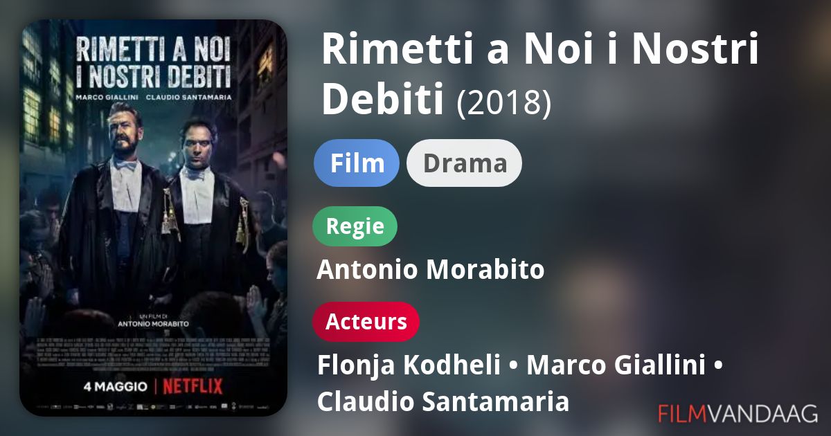This screenshot has width=831, height=436.
Task: Open actor Marco Giallini's name
Action: click(x=616, y=366)
